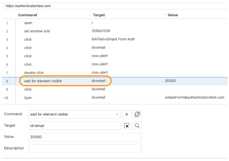229x161 pixels.
Task: Click the Target column header
Action: 99,15
